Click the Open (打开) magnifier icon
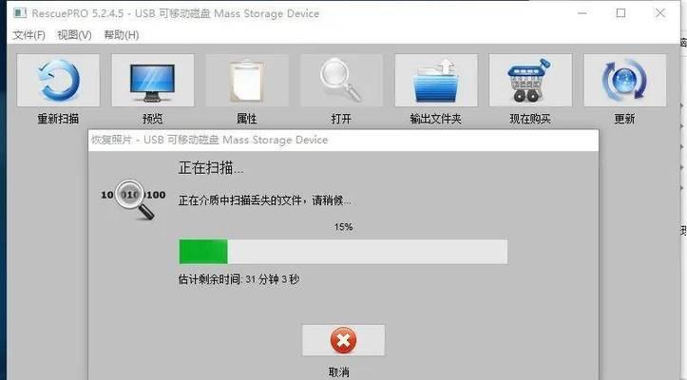The image size is (687, 380). [341, 80]
